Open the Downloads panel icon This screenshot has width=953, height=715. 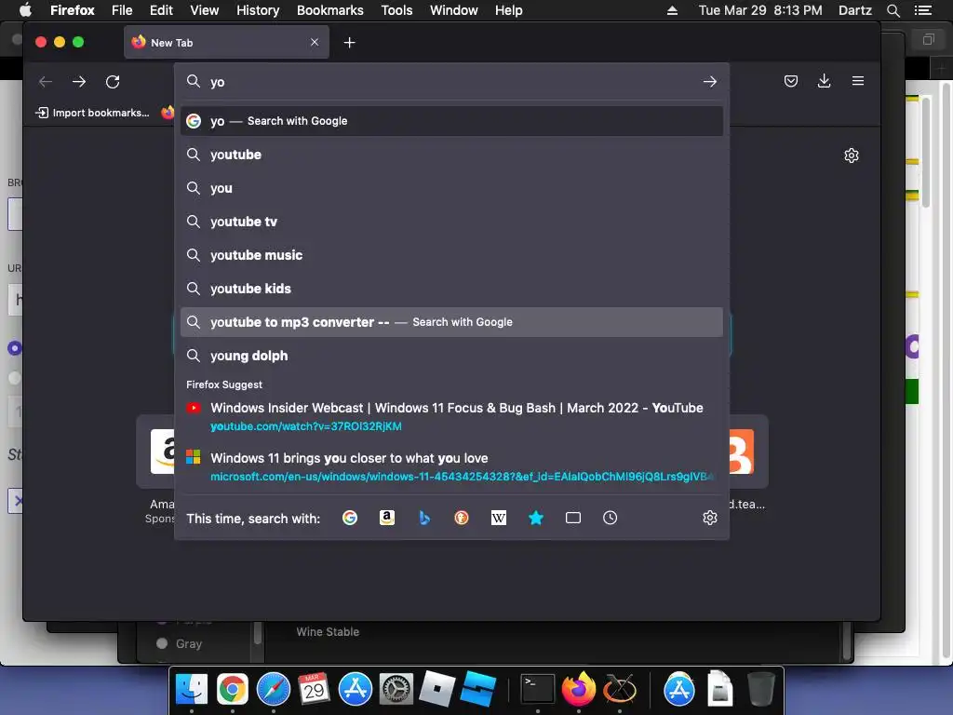coord(825,81)
